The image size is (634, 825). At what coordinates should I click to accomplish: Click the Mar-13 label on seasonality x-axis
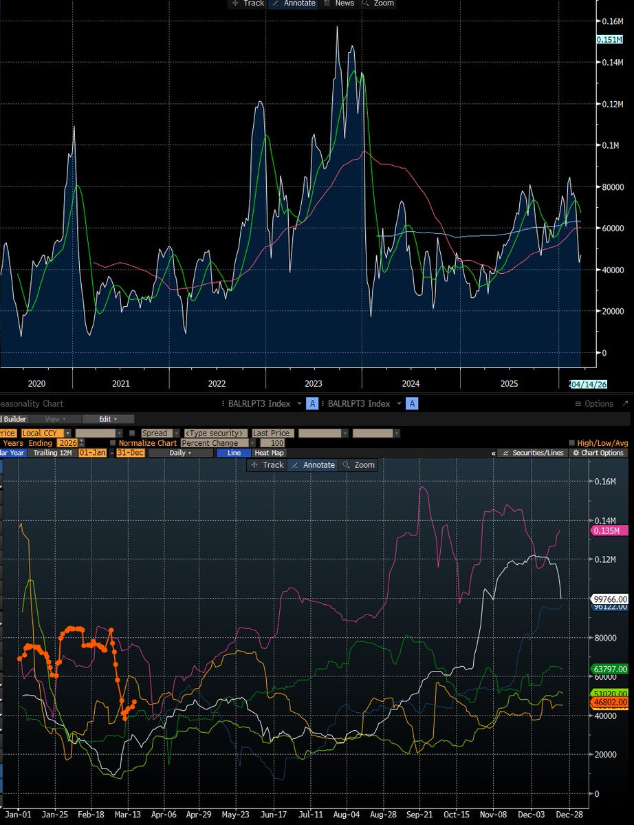(128, 815)
